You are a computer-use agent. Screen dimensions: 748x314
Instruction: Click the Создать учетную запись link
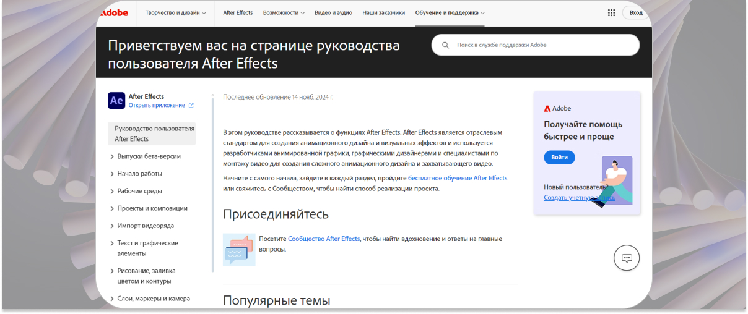[x=580, y=198]
